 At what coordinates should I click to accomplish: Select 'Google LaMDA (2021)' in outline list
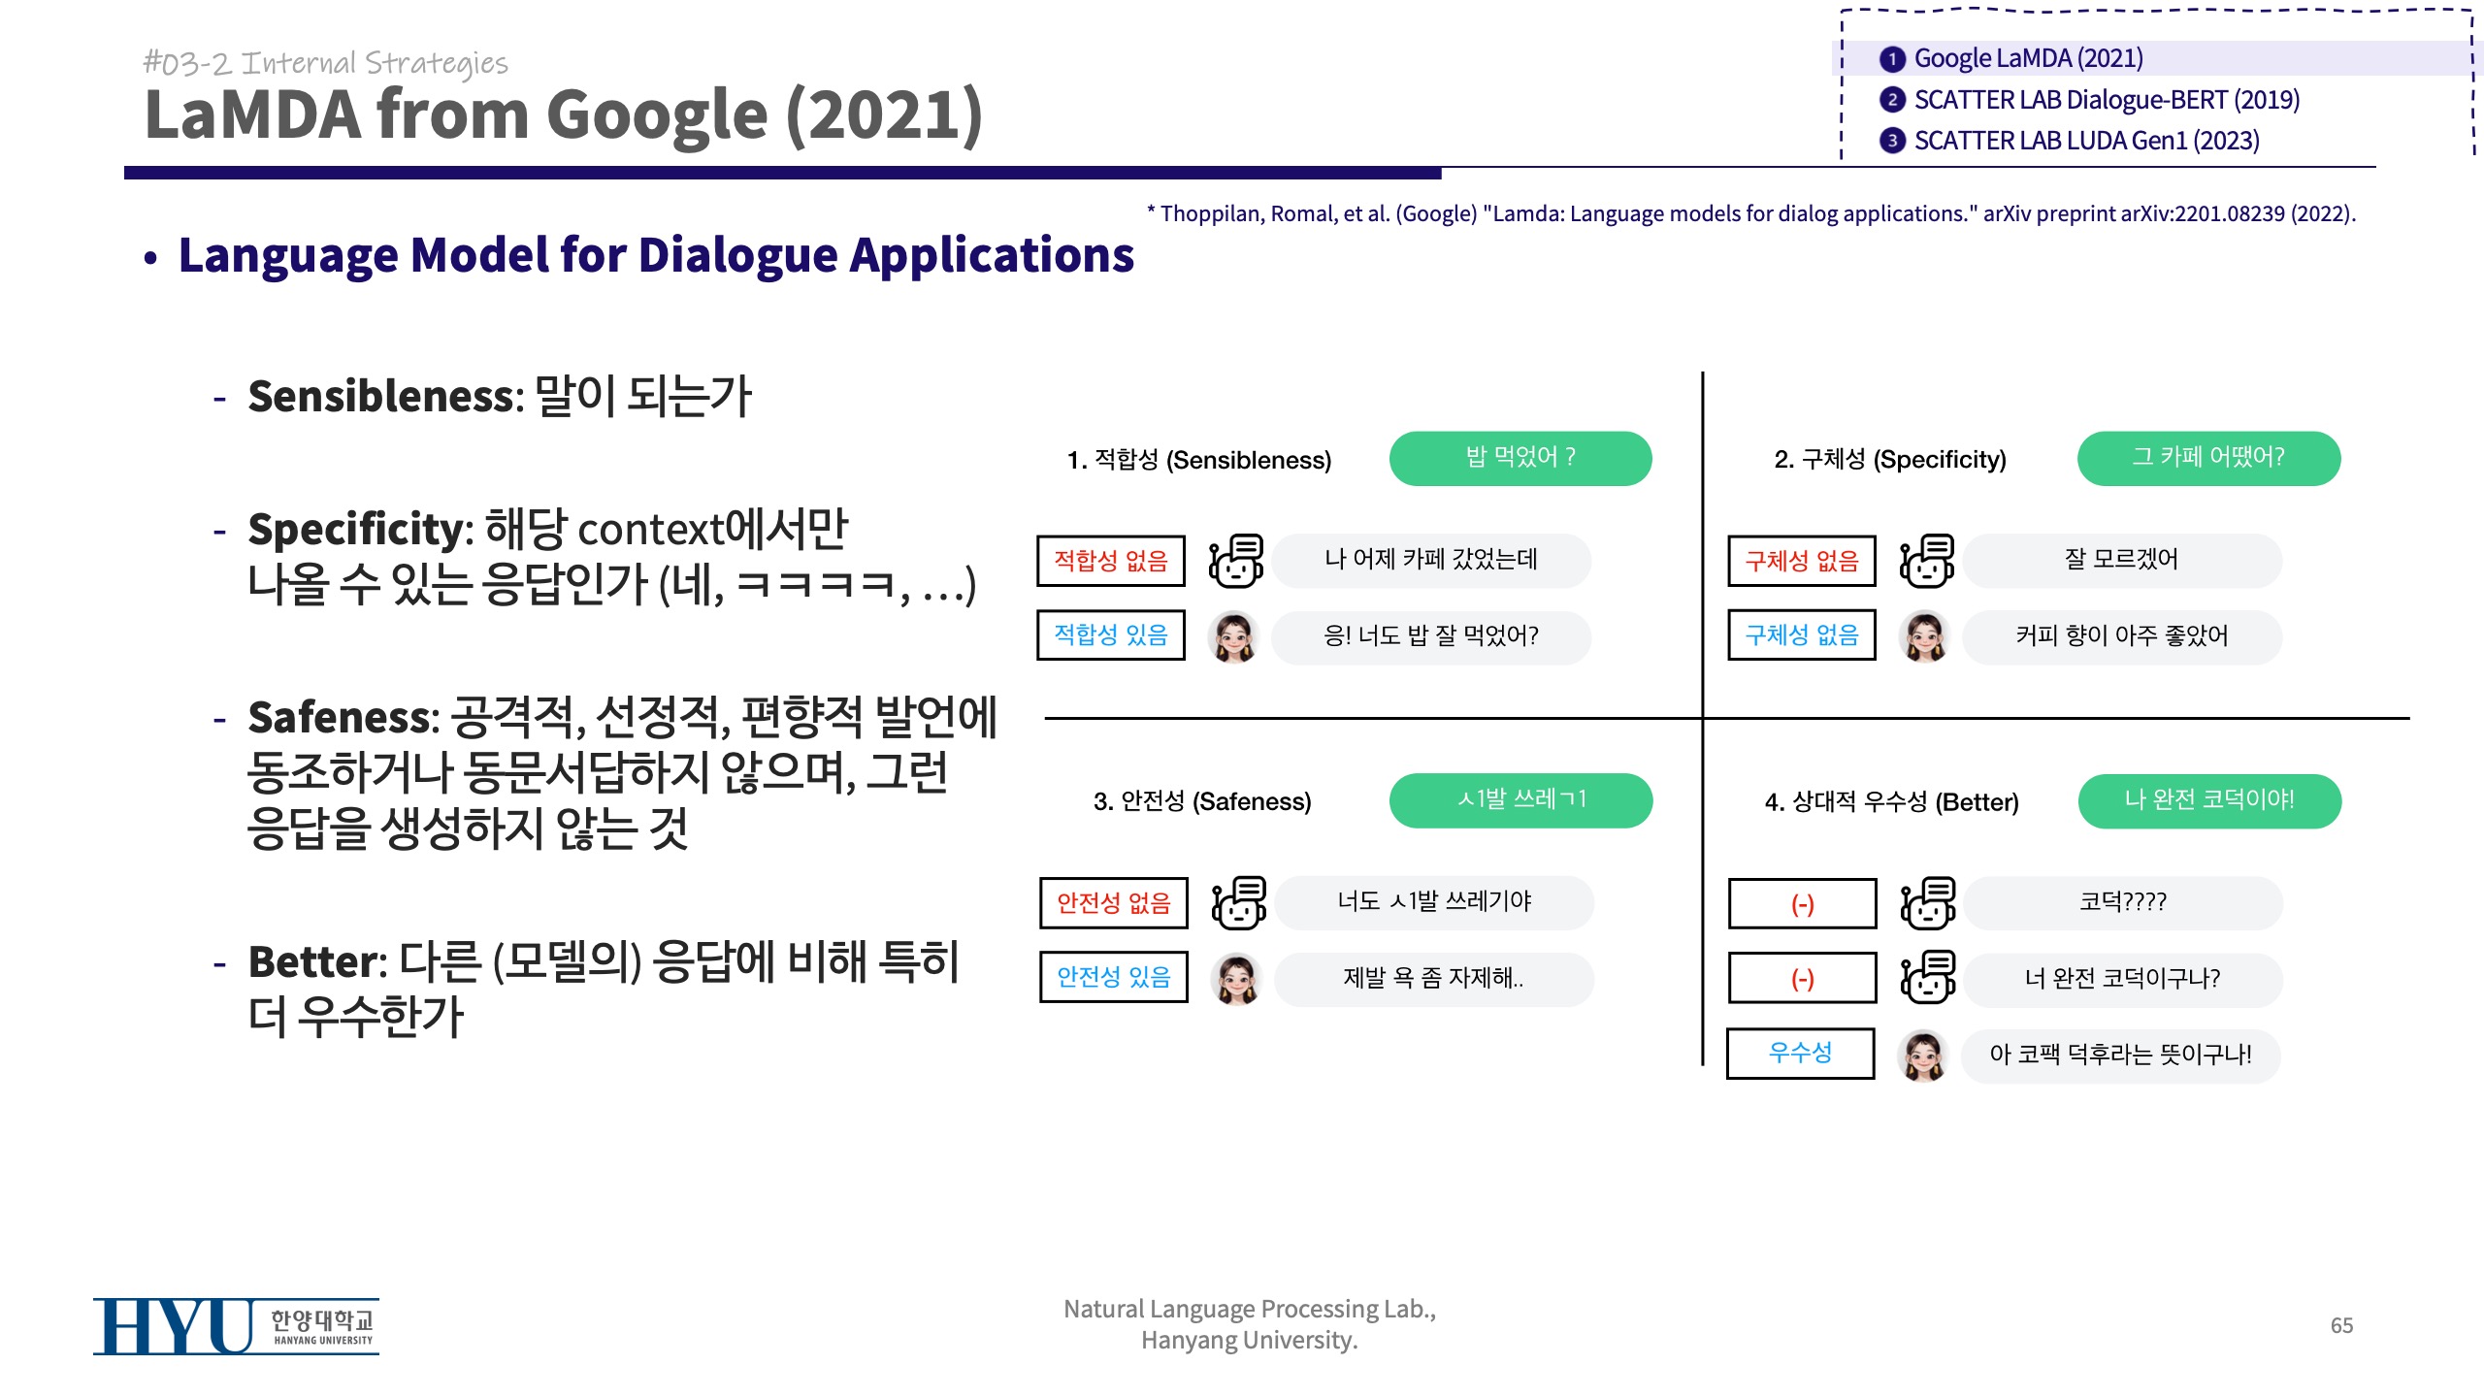click(x=2027, y=58)
